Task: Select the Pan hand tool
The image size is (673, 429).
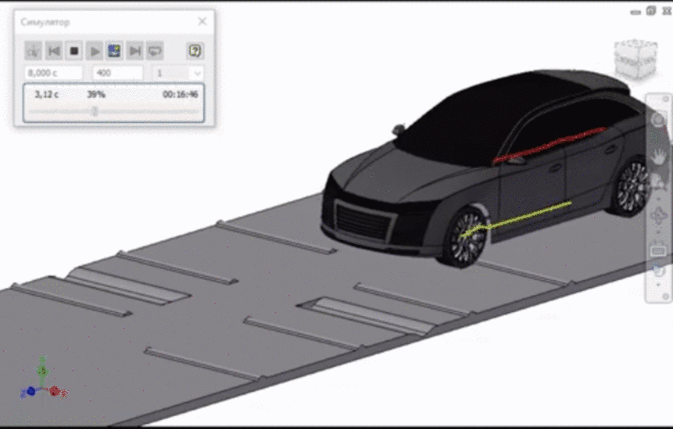Action: (x=658, y=155)
